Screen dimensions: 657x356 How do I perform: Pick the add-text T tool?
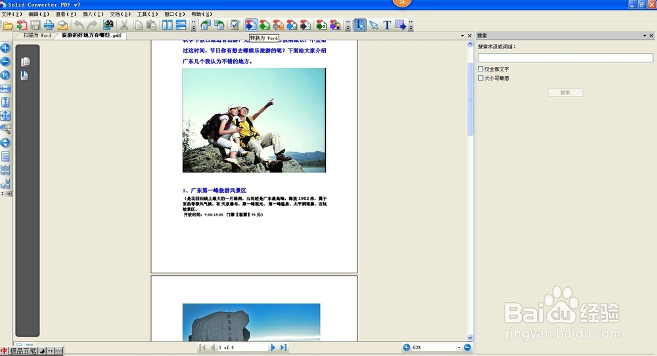click(x=387, y=26)
